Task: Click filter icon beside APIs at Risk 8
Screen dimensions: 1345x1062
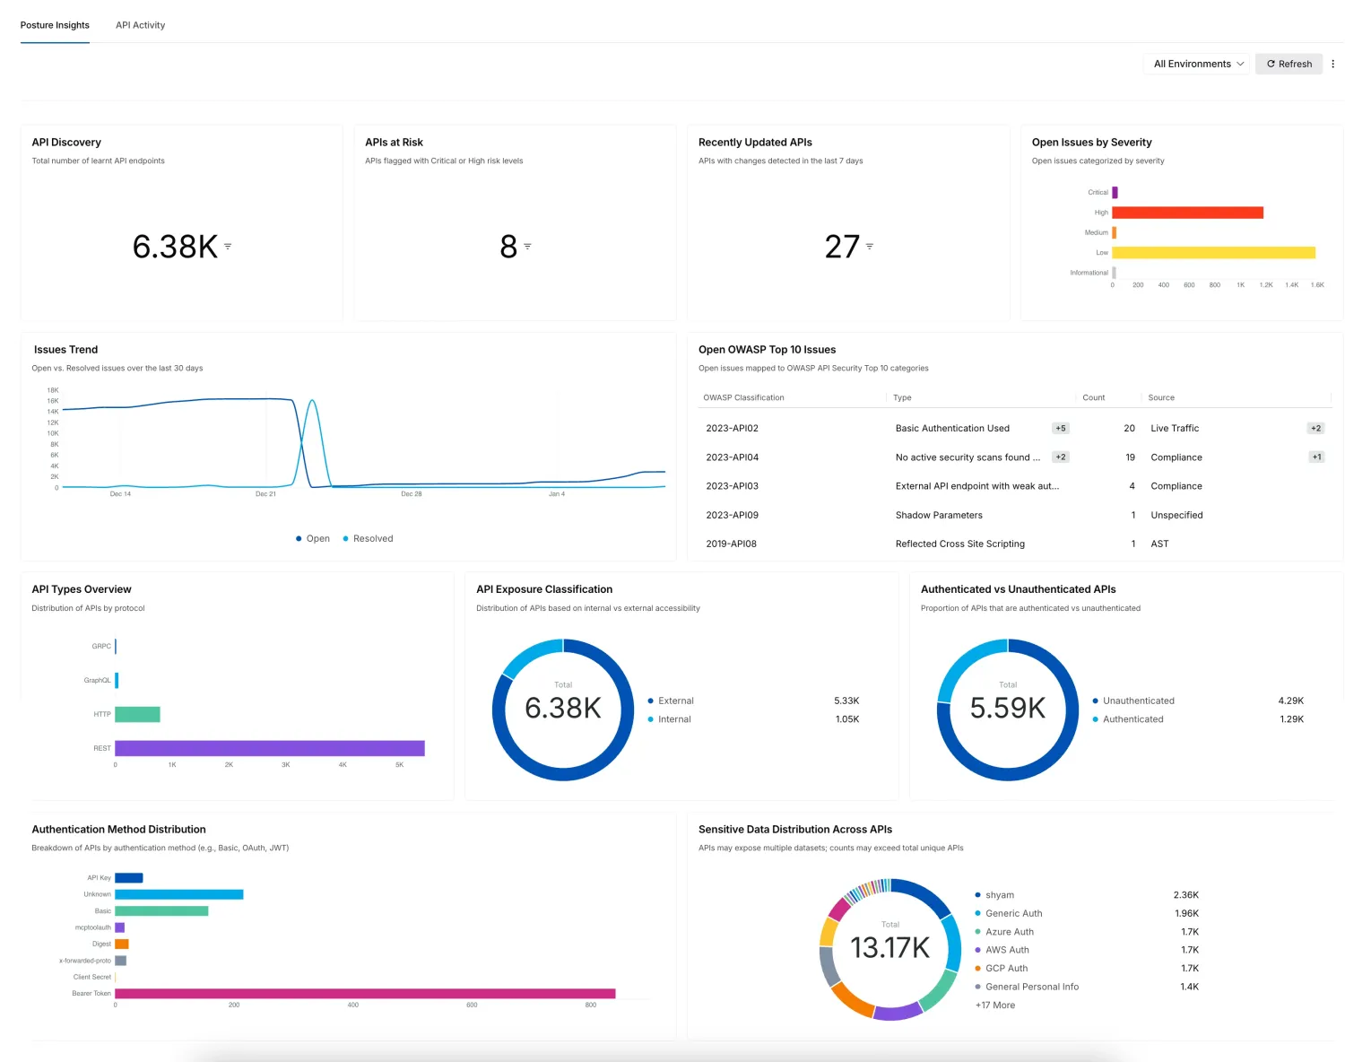Action: pyautogui.click(x=527, y=246)
